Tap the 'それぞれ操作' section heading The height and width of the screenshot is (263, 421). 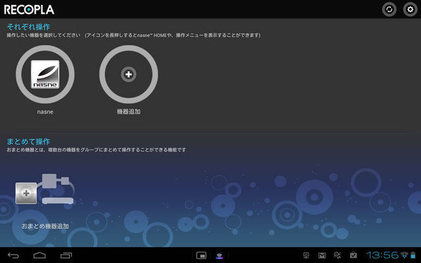[x=28, y=27]
